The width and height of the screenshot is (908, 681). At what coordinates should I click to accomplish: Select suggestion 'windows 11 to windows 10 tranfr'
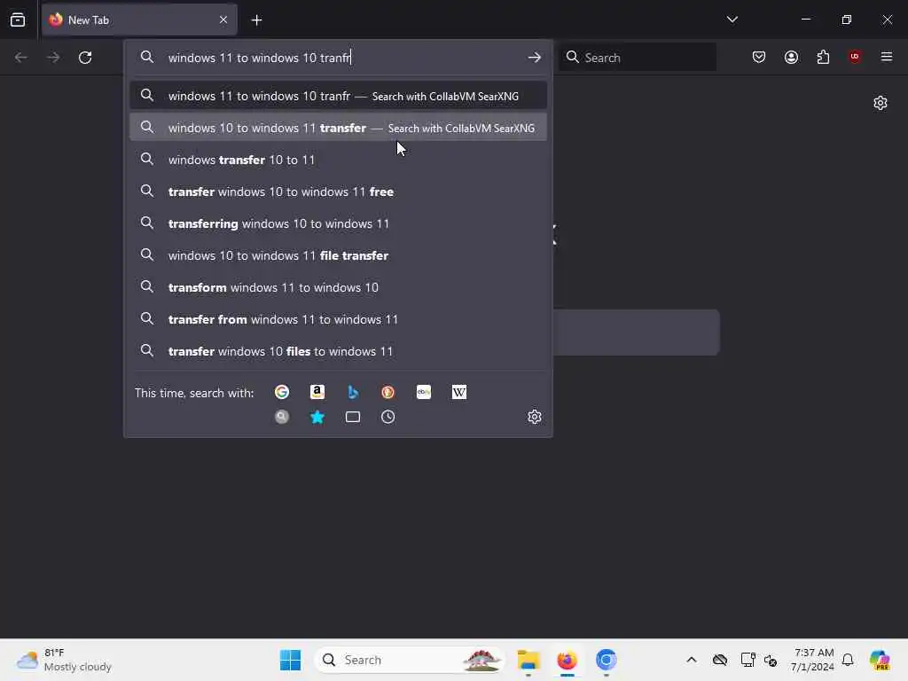(x=338, y=96)
